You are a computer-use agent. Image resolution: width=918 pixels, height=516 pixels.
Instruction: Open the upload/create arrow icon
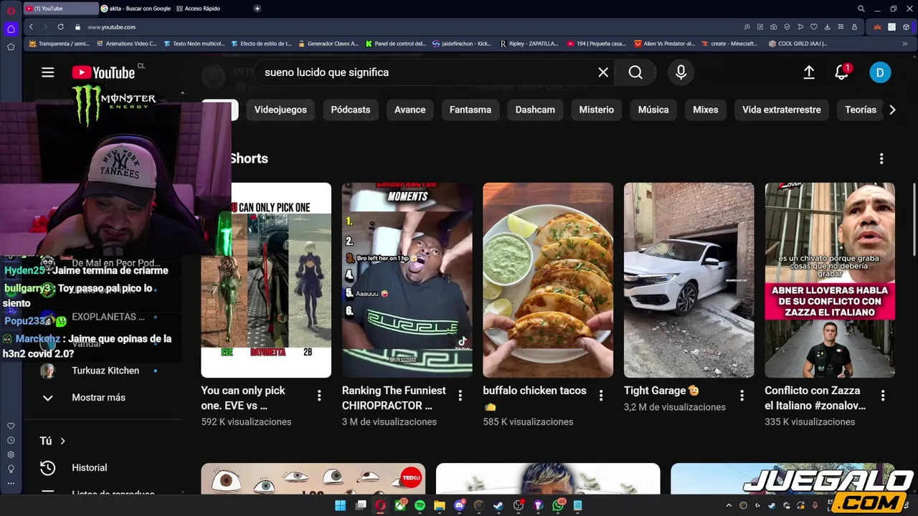click(809, 72)
